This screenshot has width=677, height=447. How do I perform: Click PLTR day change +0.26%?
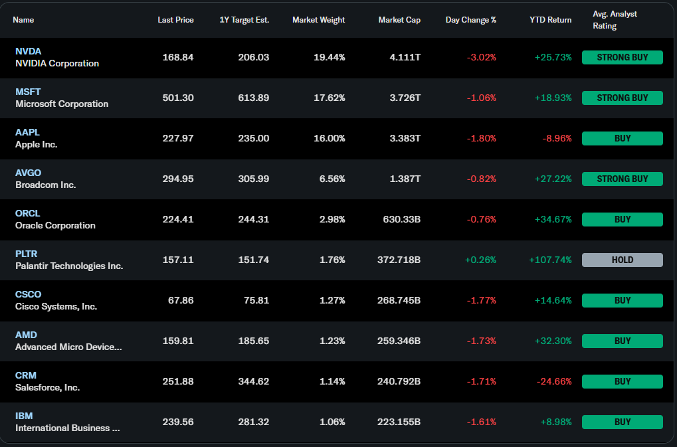point(480,260)
